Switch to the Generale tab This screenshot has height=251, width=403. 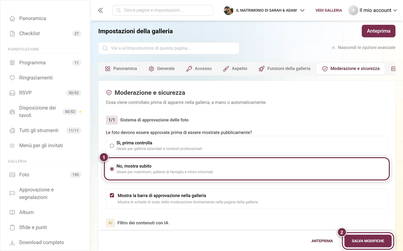162,69
